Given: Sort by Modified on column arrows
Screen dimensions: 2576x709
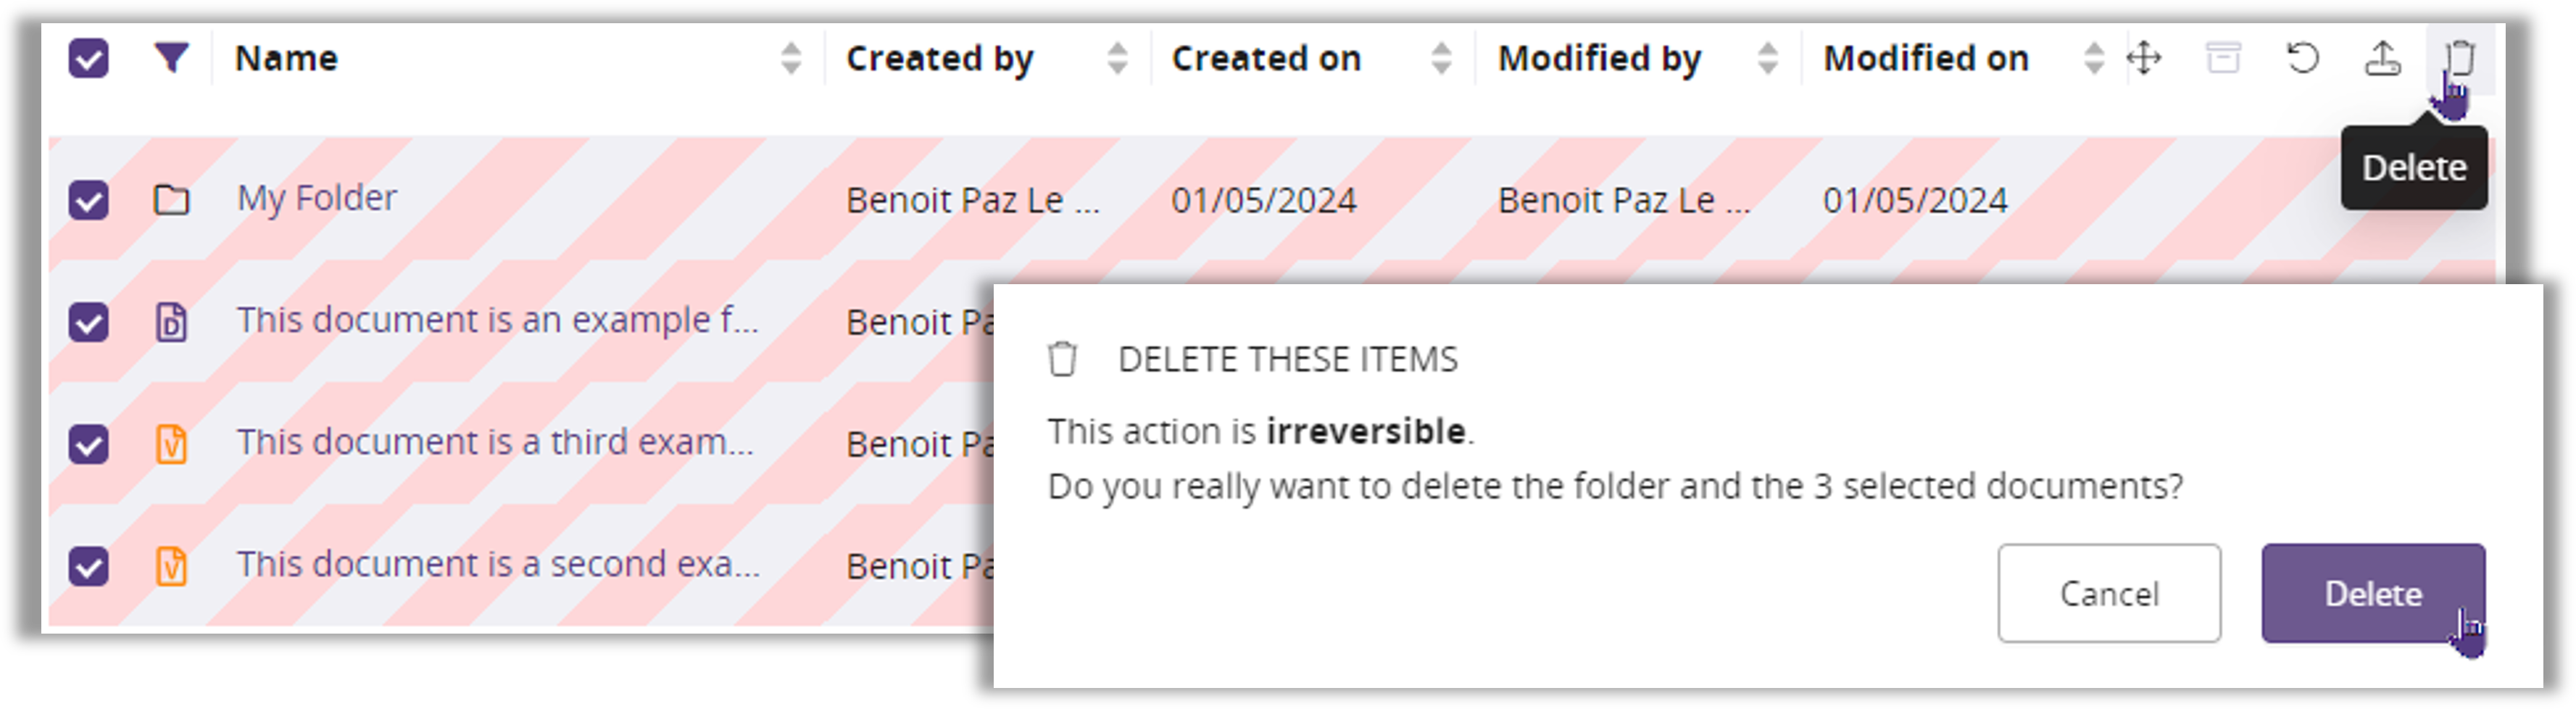Looking at the screenshot, I should click(x=2093, y=58).
